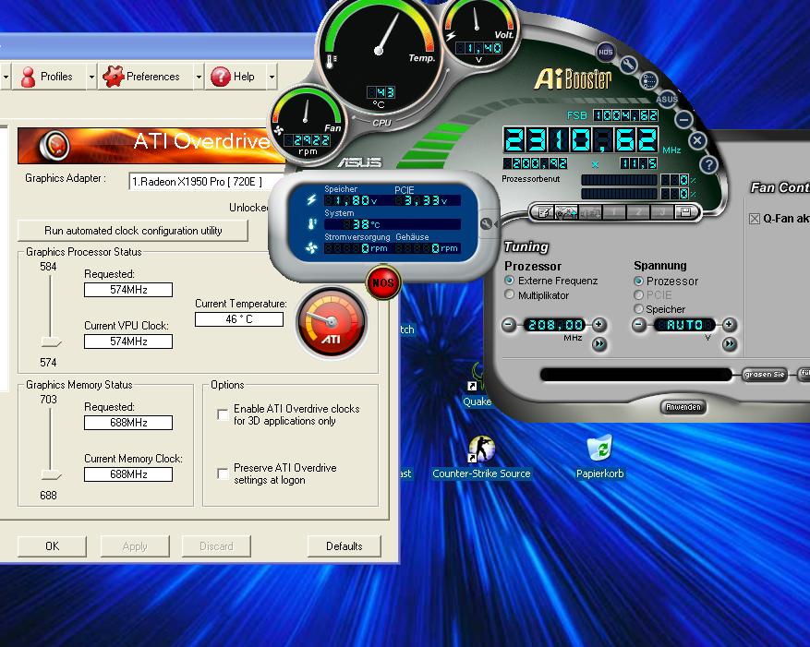Image resolution: width=810 pixels, height=647 pixels.
Task: Expand the Preferences dropdown arrow
Action: pyautogui.click(x=199, y=77)
